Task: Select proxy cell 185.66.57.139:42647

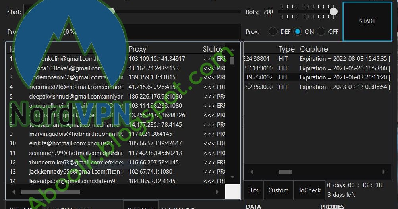Action: tap(155, 143)
